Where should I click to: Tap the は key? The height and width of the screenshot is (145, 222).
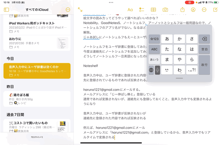click(192, 49)
